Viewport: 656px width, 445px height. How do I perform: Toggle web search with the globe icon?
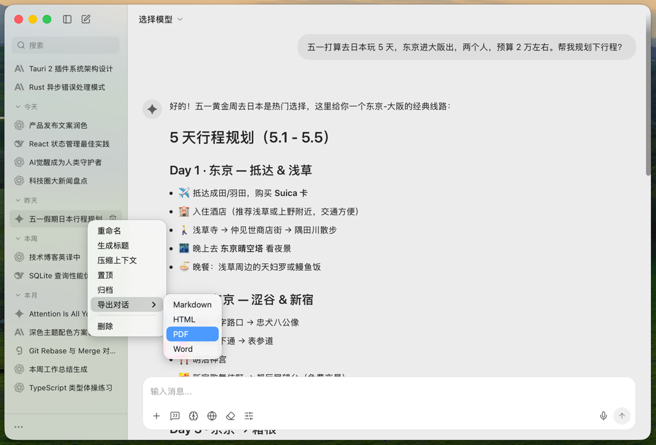(212, 416)
